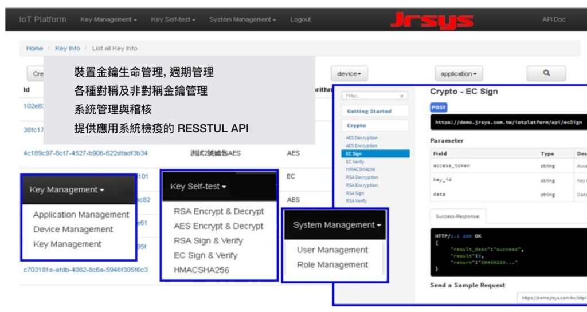This screenshot has height=312, width=587.
Task: Click the magnifier search icon button
Action: point(546,73)
